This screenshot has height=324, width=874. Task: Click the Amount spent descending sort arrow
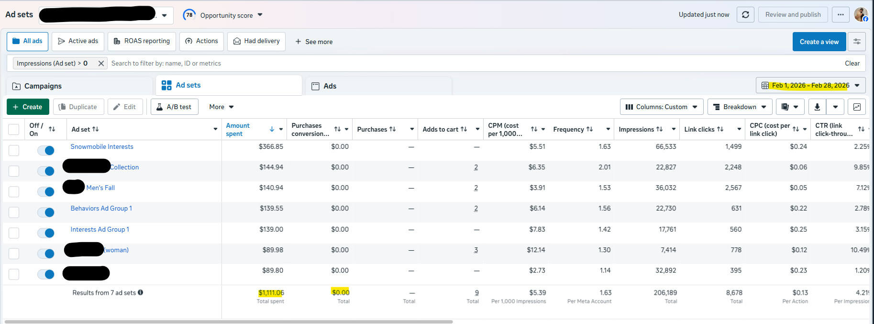tap(272, 129)
